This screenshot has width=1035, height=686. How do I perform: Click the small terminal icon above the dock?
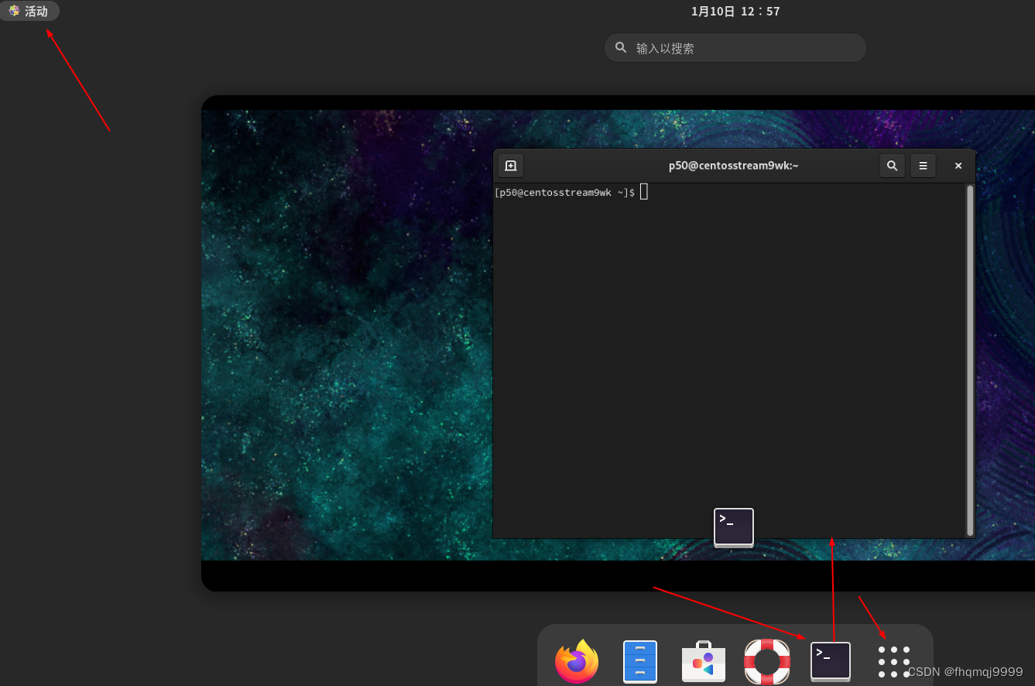(733, 527)
